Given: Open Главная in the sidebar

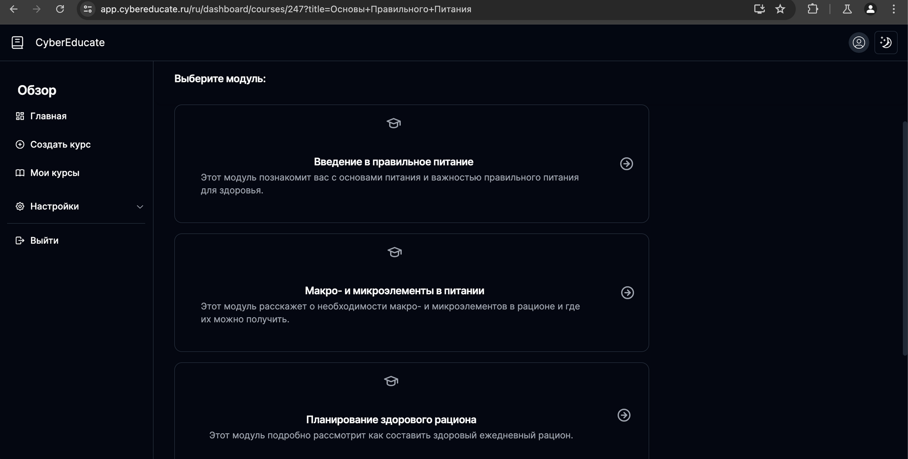Looking at the screenshot, I should coord(48,116).
